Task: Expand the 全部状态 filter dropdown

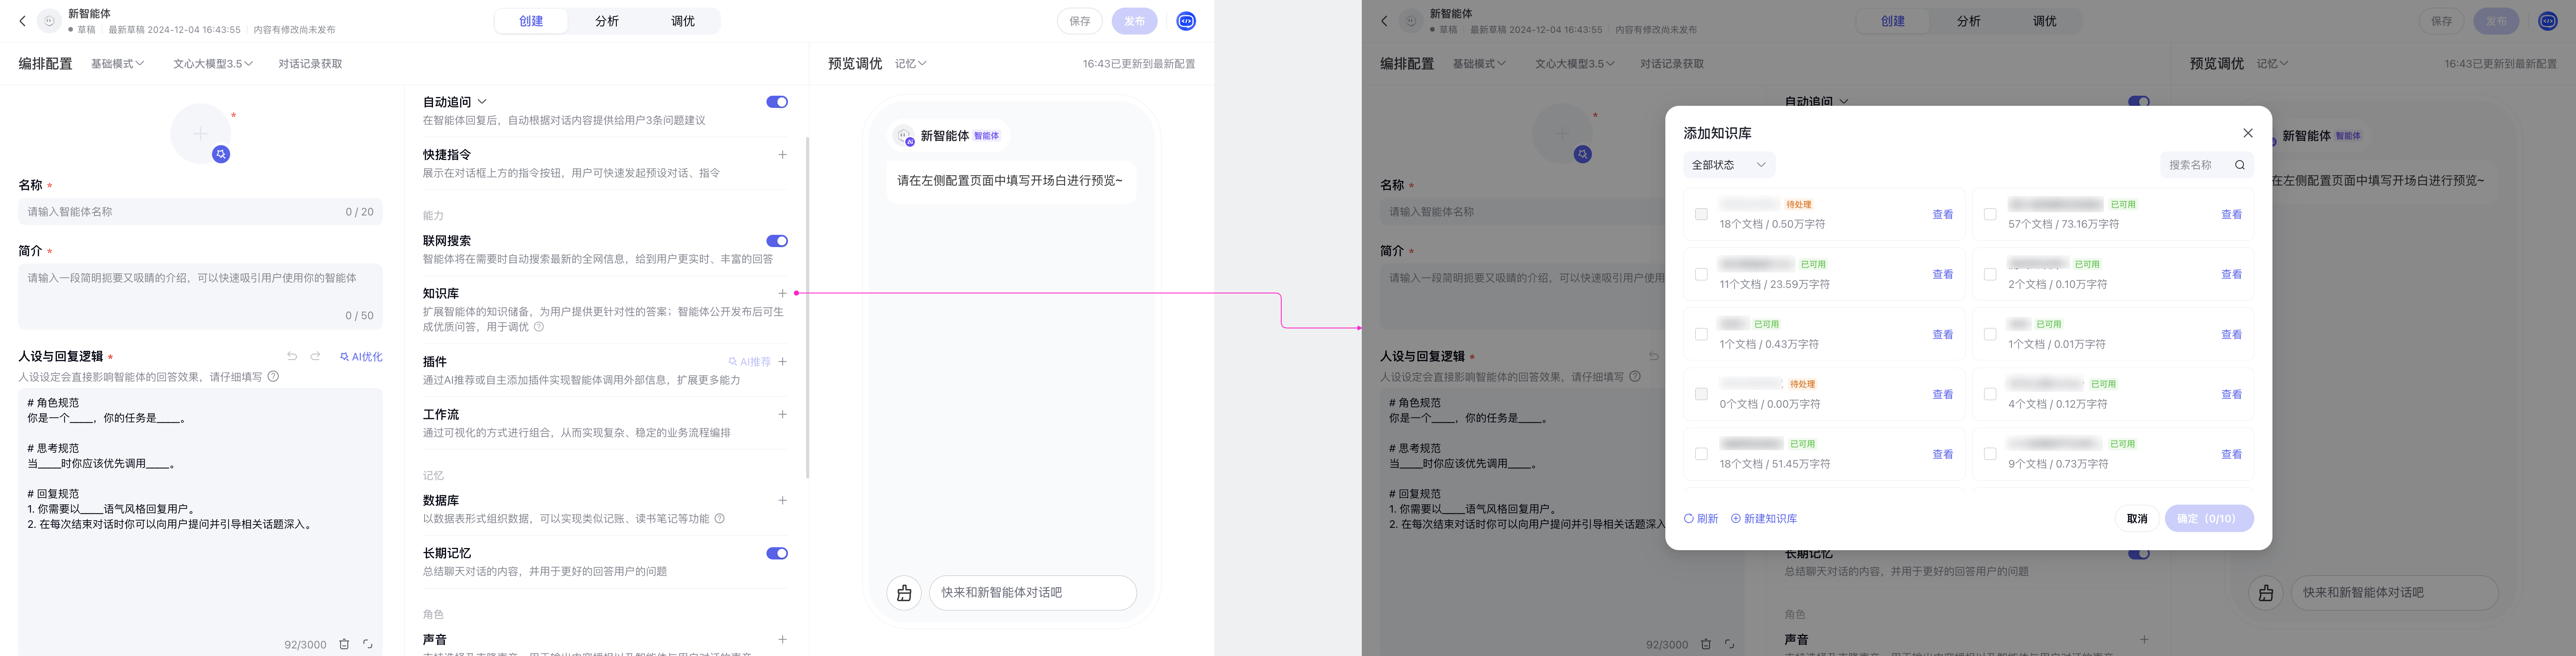Action: pyautogui.click(x=1728, y=164)
